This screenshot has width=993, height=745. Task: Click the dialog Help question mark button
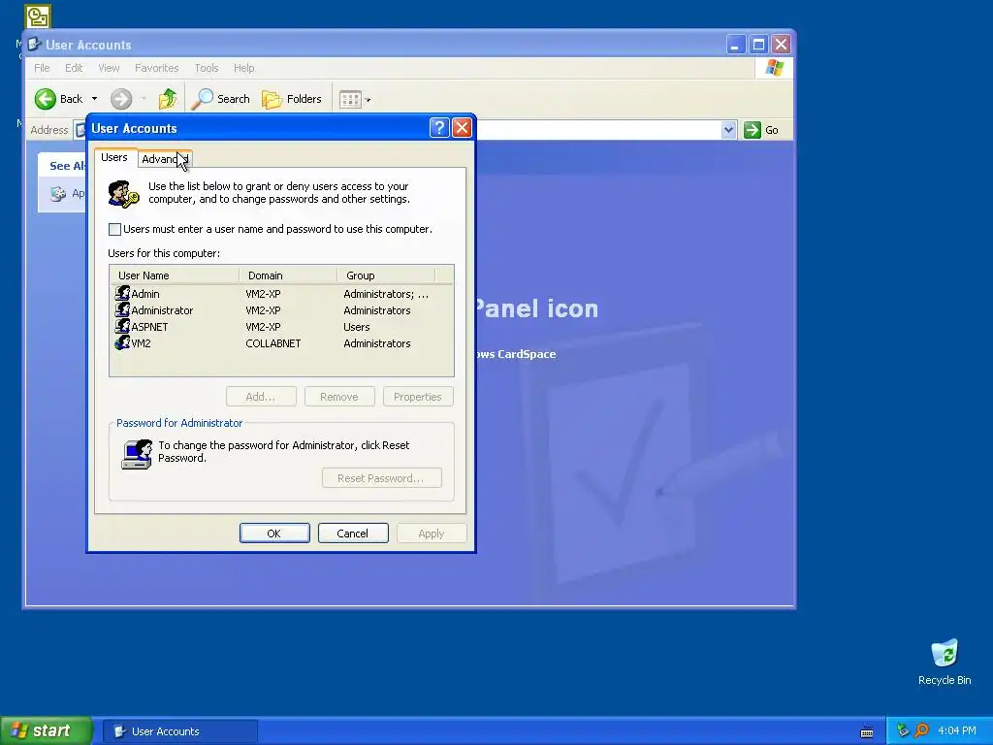(x=439, y=128)
